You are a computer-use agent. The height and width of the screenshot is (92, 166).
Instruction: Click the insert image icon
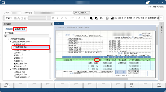tap(112, 18)
